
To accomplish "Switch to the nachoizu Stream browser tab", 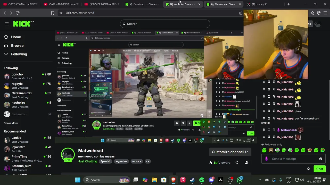I will coord(183,4).
